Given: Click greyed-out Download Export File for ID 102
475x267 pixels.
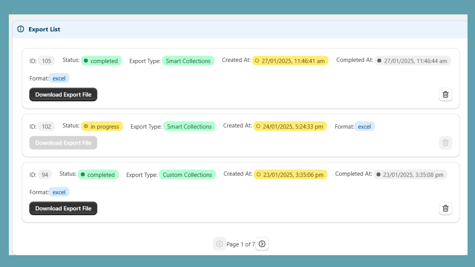Looking at the screenshot, I should pyautogui.click(x=63, y=143).
